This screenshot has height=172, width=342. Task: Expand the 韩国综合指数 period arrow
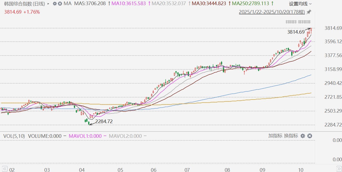[48, 4]
